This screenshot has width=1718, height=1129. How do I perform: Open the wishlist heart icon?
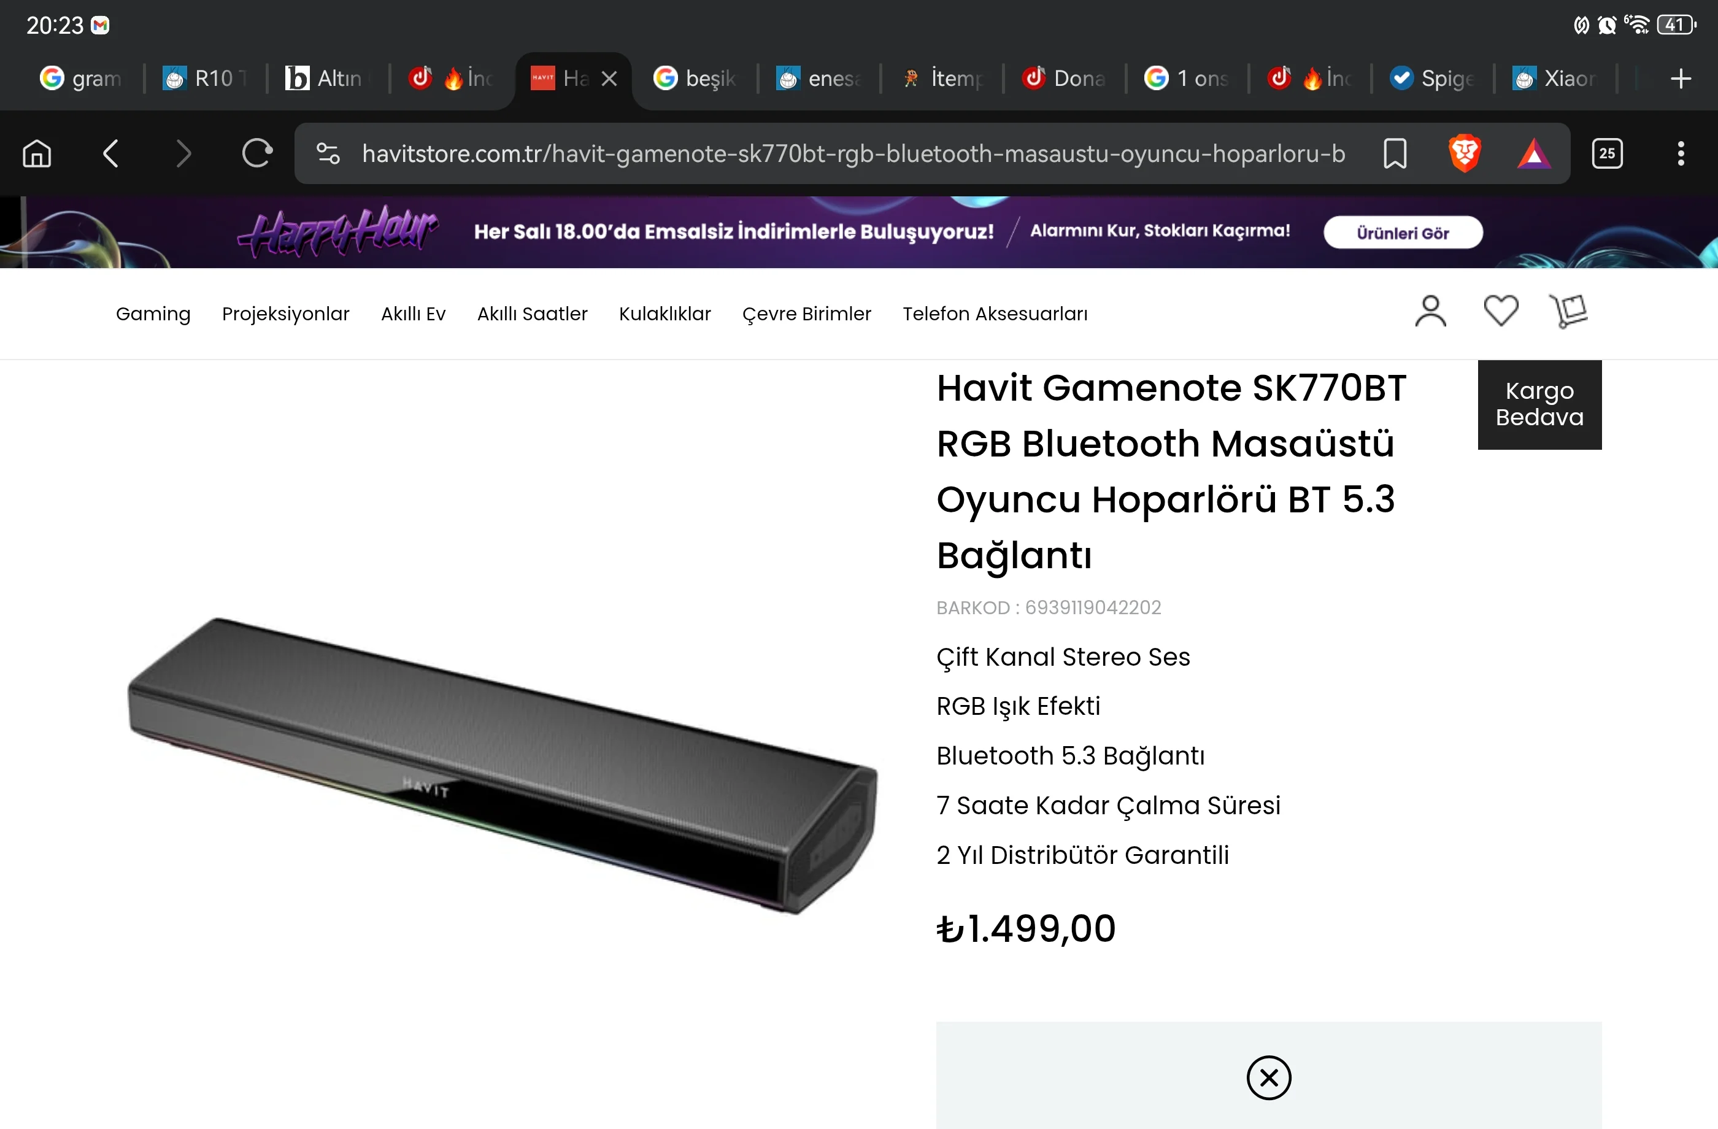tap(1501, 311)
